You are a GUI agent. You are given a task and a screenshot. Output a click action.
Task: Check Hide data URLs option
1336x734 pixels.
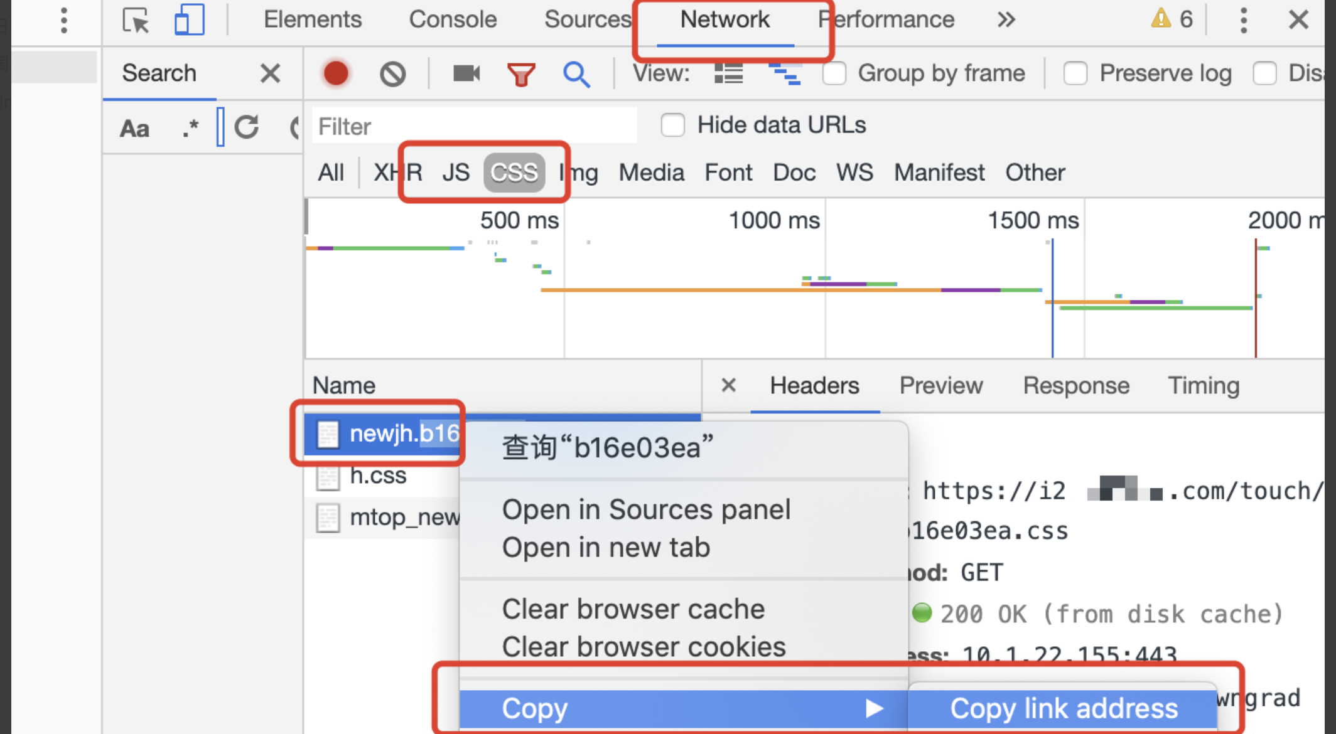pyautogui.click(x=672, y=125)
